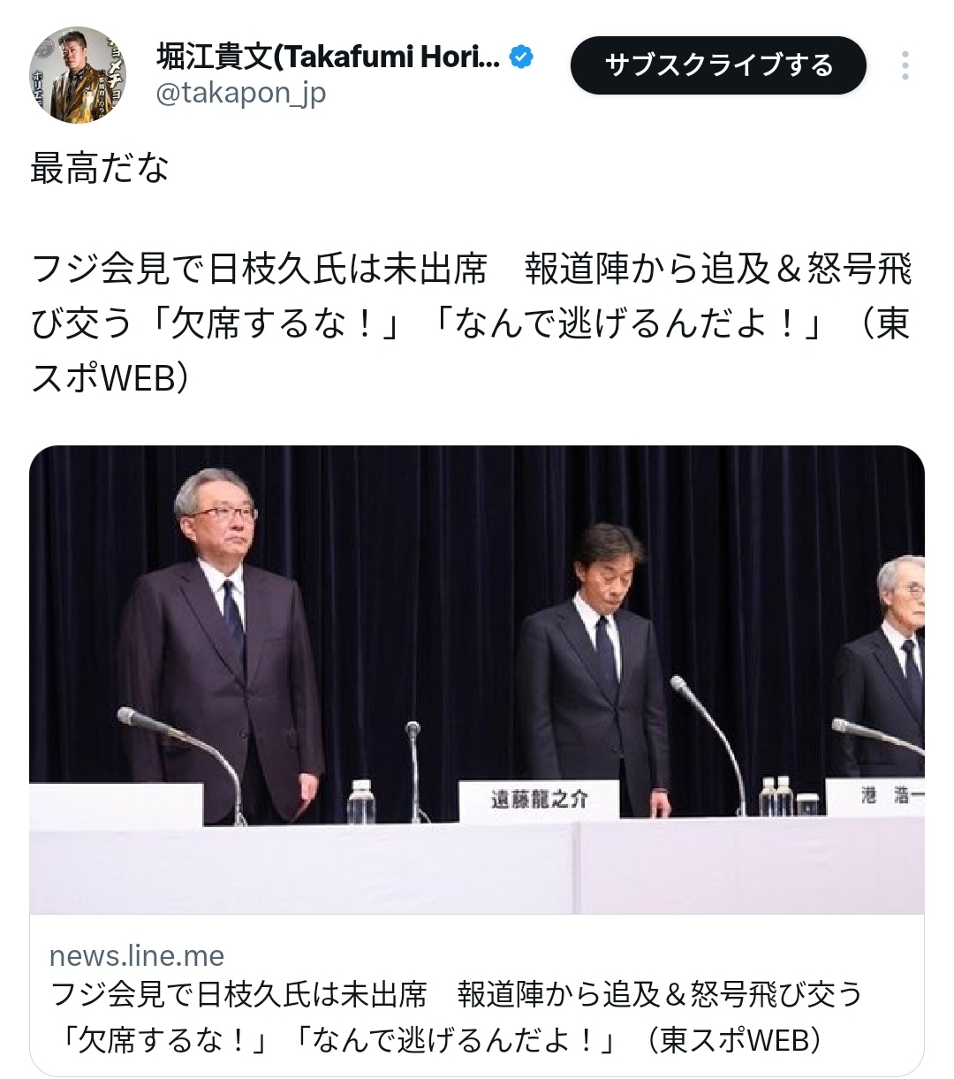
Task: Open the link card title text
Action: point(456,1016)
